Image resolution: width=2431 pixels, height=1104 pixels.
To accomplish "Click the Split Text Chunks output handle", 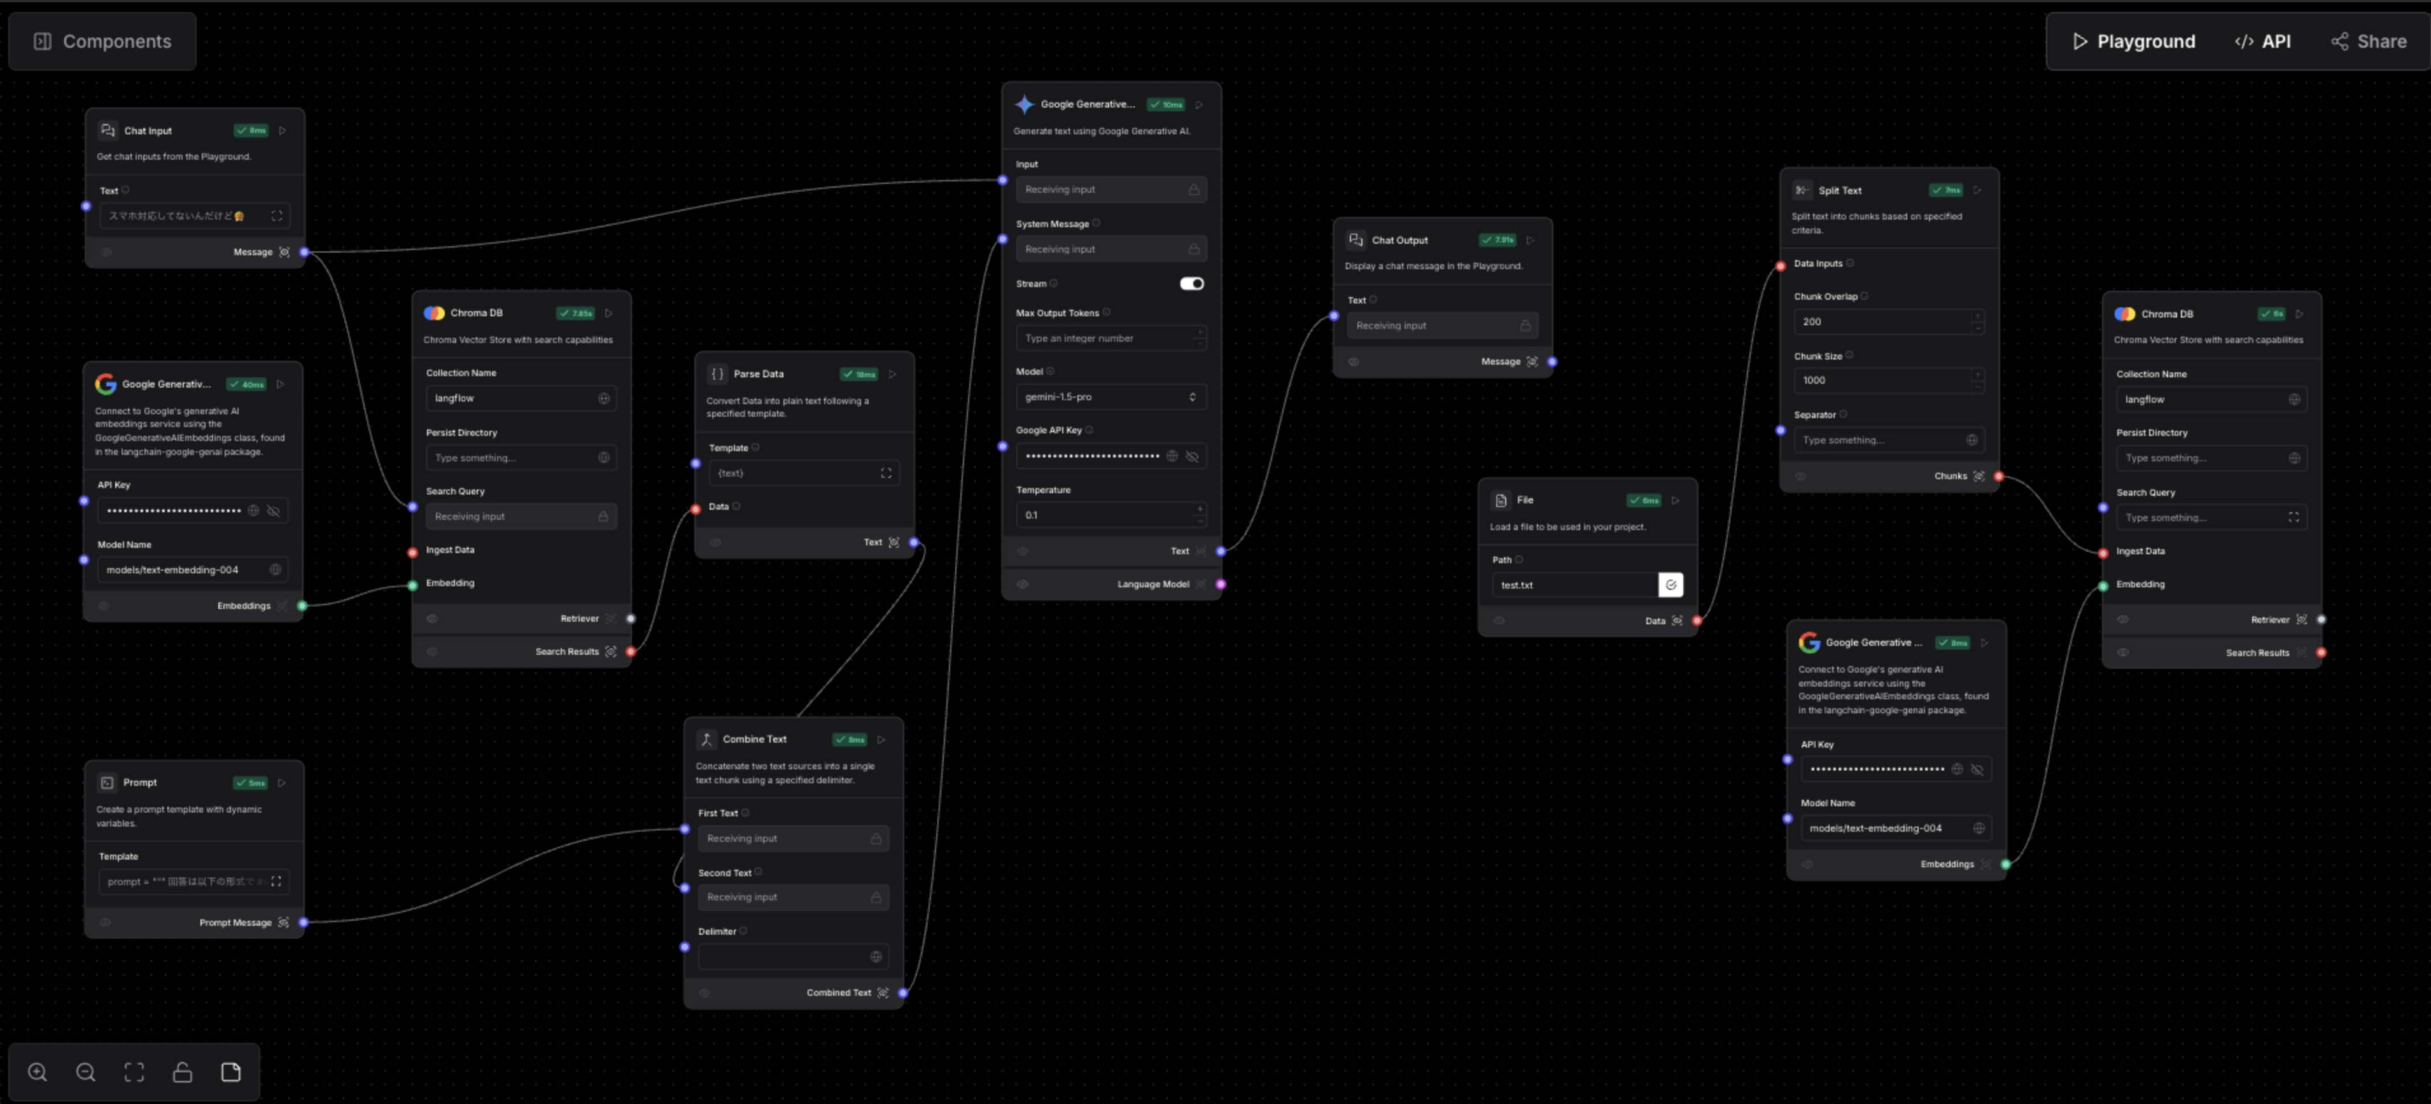I will pyautogui.click(x=1999, y=477).
